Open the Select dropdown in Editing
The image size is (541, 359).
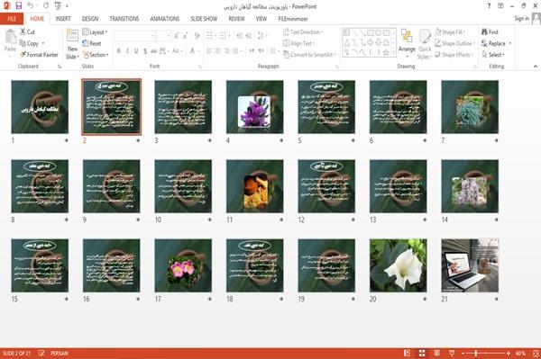(x=493, y=54)
